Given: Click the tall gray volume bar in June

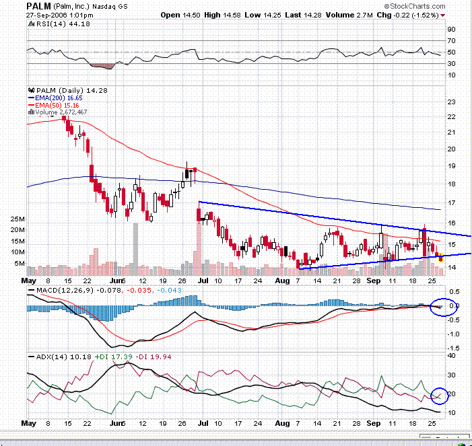Looking at the screenshot, I should tap(135, 249).
